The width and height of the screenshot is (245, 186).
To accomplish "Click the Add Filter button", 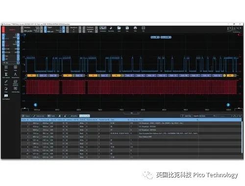I will [186, 116].
